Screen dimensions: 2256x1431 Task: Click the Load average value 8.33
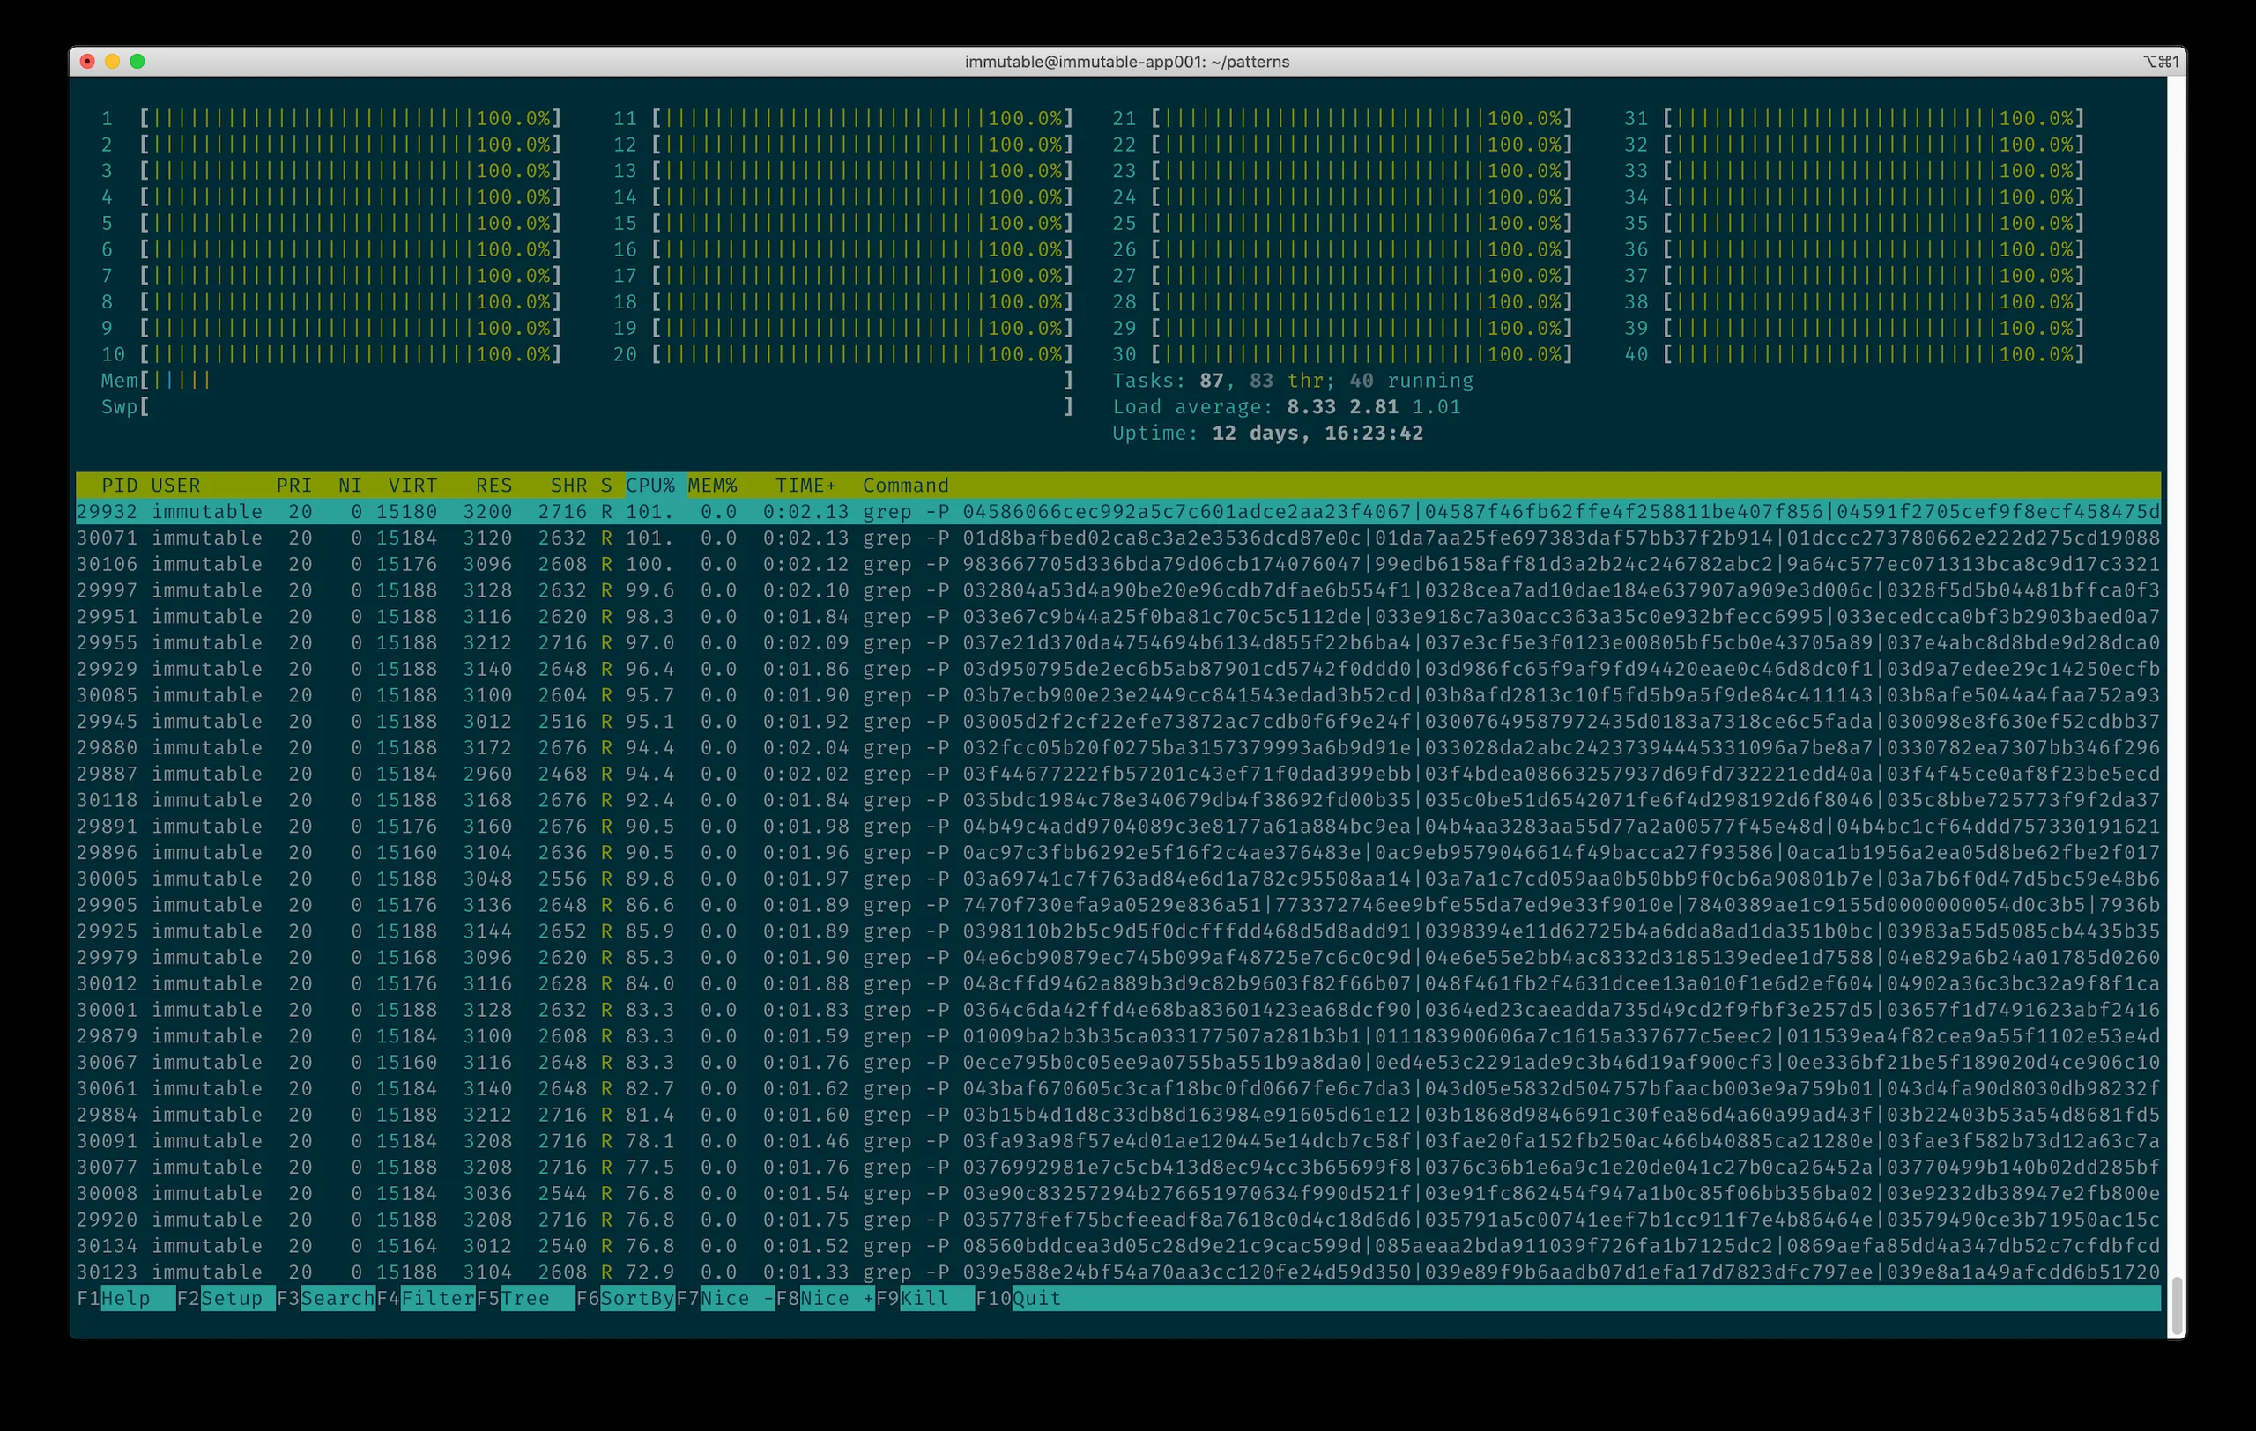click(1311, 406)
